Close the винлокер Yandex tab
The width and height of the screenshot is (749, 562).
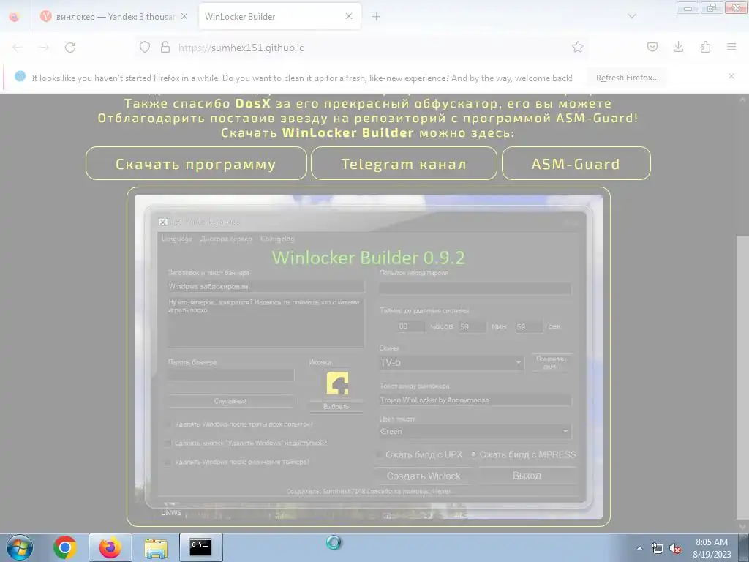click(184, 17)
